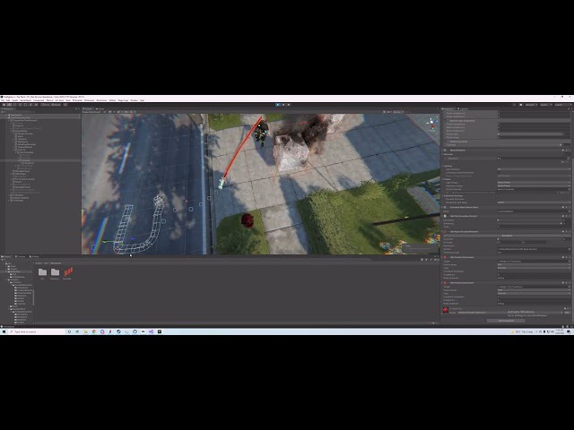Open the first folder thumbnail in Project
Image resolution: width=574 pixels, height=430 pixels.
coord(42,272)
